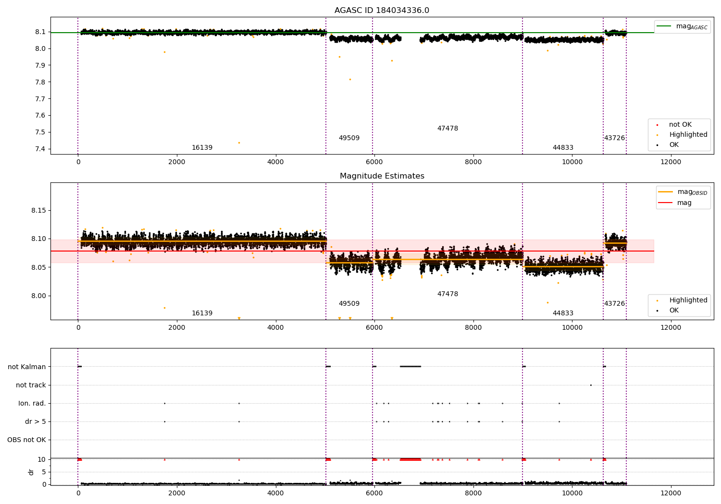Click the 'not track' row label
This screenshot has height=504, width=721.
(x=31, y=385)
